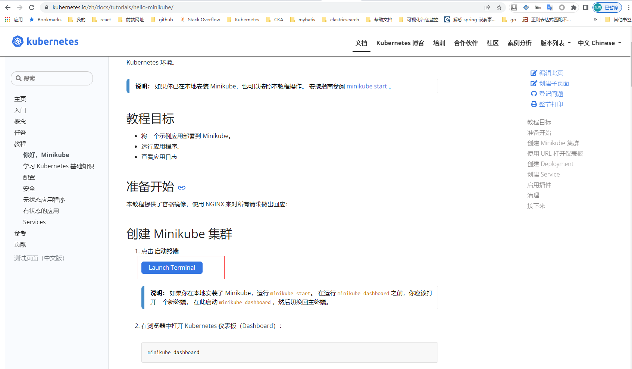Click the printer icon for 整节打印
The width and height of the screenshot is (632, 369).
point(534,104)
